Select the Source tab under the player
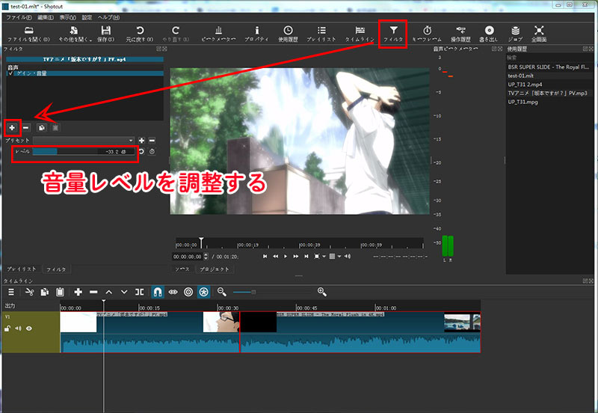The width and height of the screenshot is (598, 413). pos(182,269)
